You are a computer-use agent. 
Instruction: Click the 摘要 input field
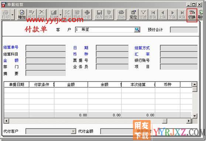tap(45, 73)
